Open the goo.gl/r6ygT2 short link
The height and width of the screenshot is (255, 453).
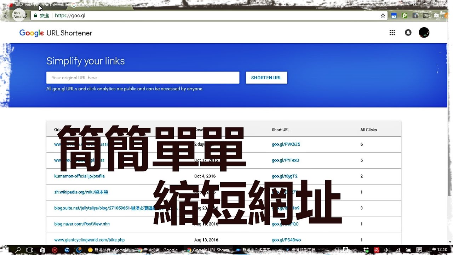(x=285, y=176)
